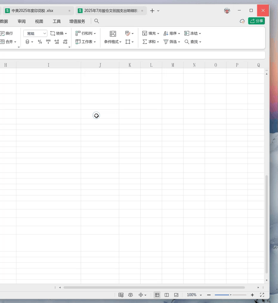Expand the 合并 merge dropdown
The width and height of the screenshot is (278, 303).
tap(15, 42)
